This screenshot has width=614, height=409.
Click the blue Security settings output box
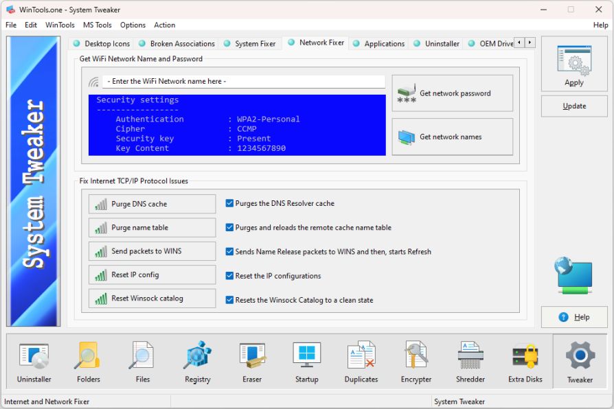[x=237, y=125]
